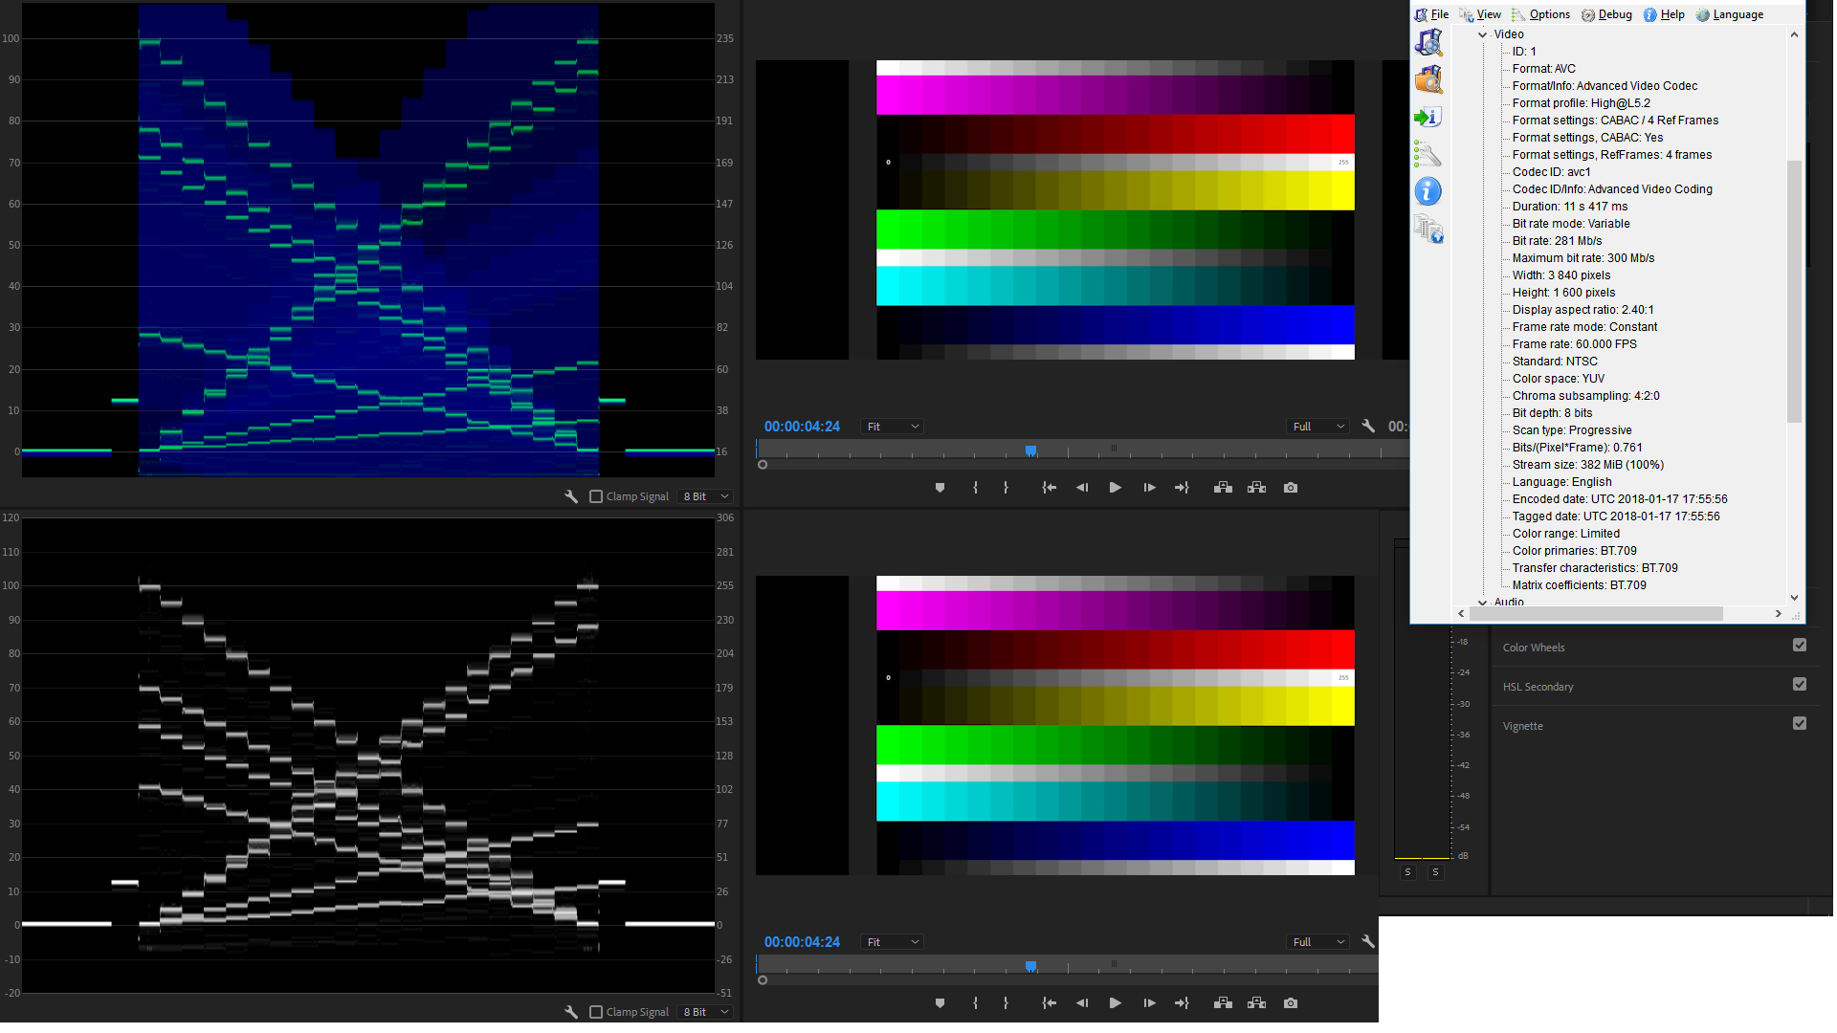Open the Fit zoom dropdown in top monitor
The height and width of the screenshot is (1033, 1837).
(892, 427)
